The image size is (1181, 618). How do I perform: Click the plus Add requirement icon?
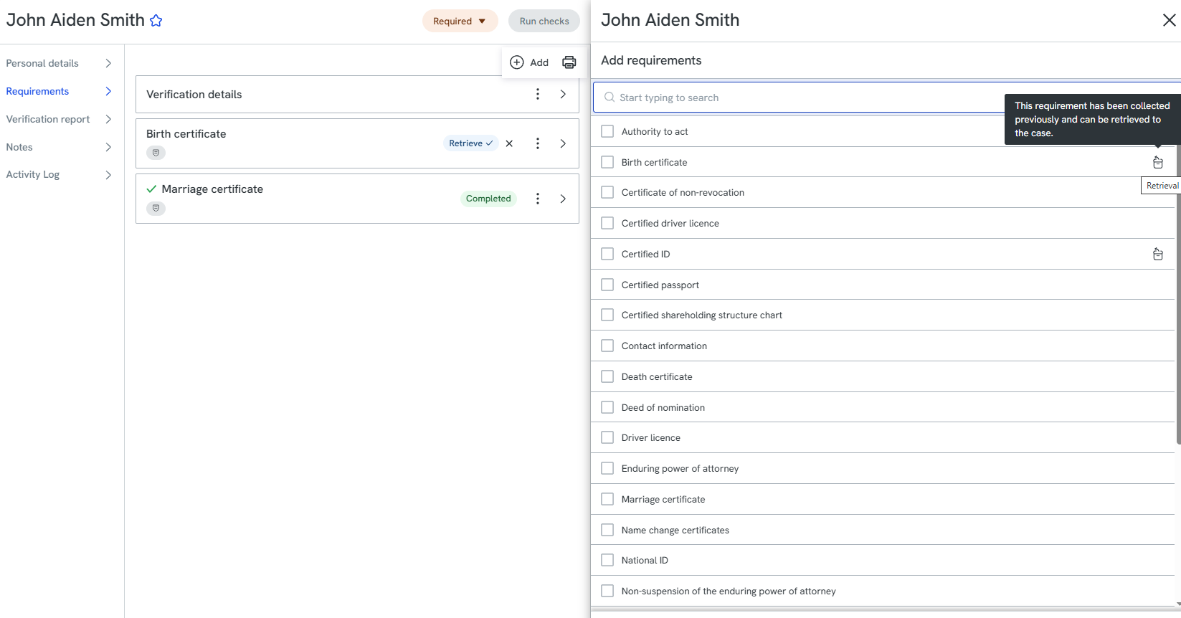(x=517, y=62)
